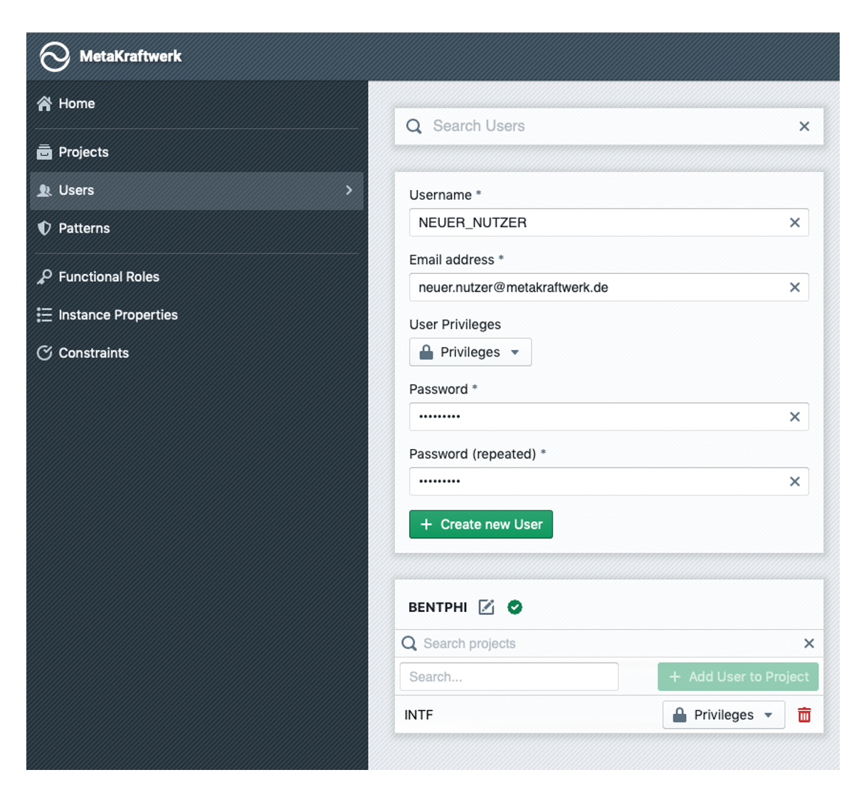The width and height of the screenshot is (866, 802).
Task: Open Privileges dropdown for INTF project
Action: coord(723,715)
